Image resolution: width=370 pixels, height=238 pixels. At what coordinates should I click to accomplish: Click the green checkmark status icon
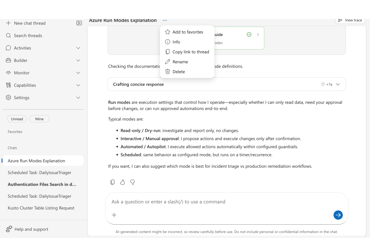point(249,34)
